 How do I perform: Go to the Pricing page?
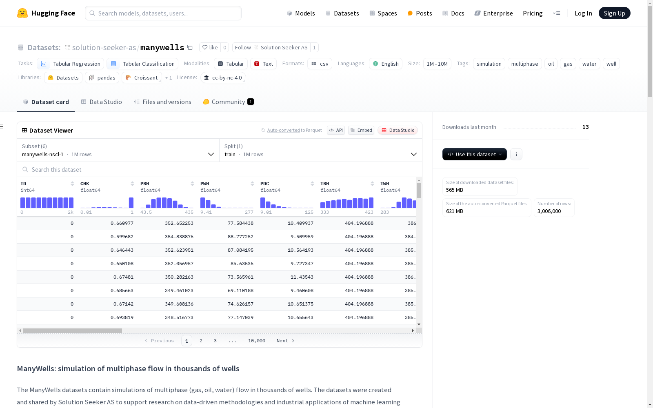(533, 13)
